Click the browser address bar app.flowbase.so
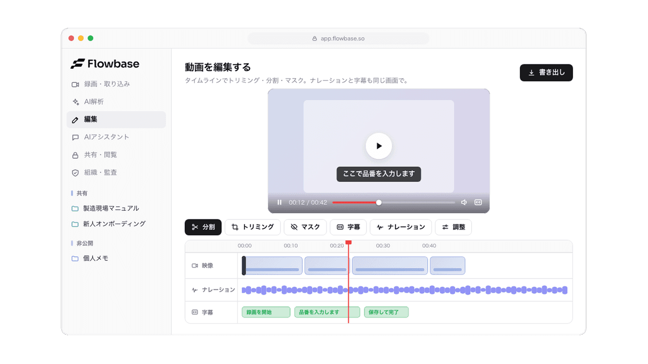The height and width of the screenshot is (364, 648). tap(338, 38)
